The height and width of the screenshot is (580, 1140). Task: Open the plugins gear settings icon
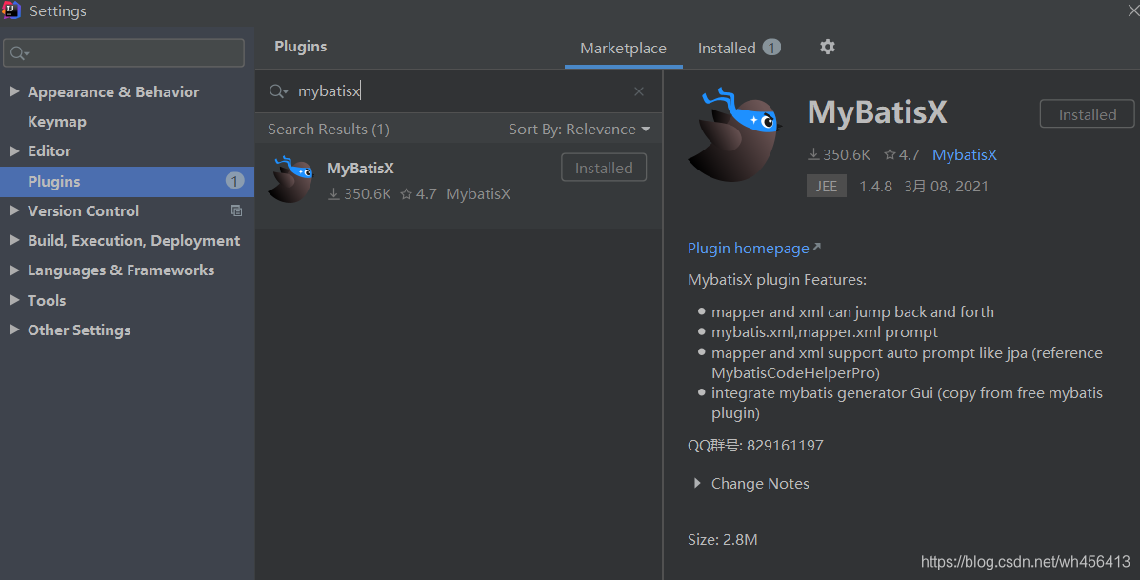pyautogui.click(x=828, y=48)
